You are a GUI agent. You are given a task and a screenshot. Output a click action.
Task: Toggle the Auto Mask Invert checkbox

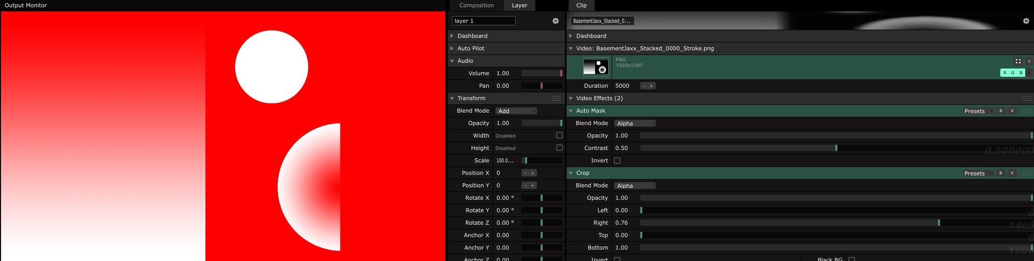617,161
